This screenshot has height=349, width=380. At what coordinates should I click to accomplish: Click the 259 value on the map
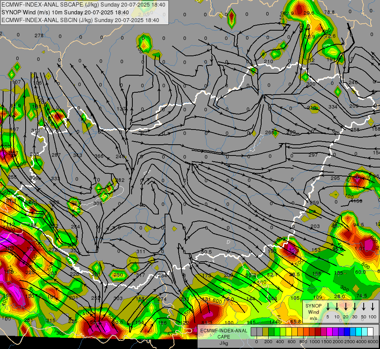tap(314, 203)
